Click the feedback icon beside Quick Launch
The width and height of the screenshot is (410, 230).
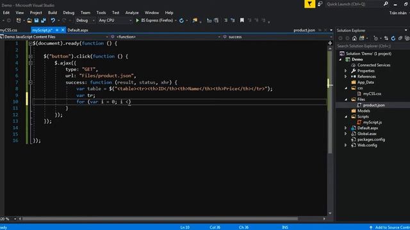click(x=320, y=4)
